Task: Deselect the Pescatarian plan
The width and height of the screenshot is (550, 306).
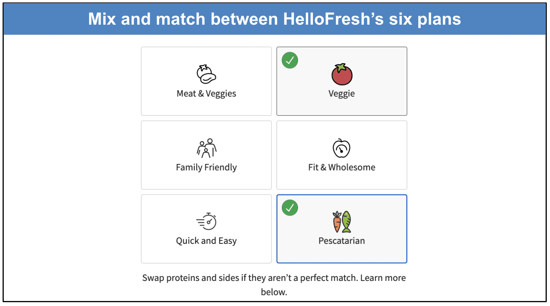Action: (342, 229)
